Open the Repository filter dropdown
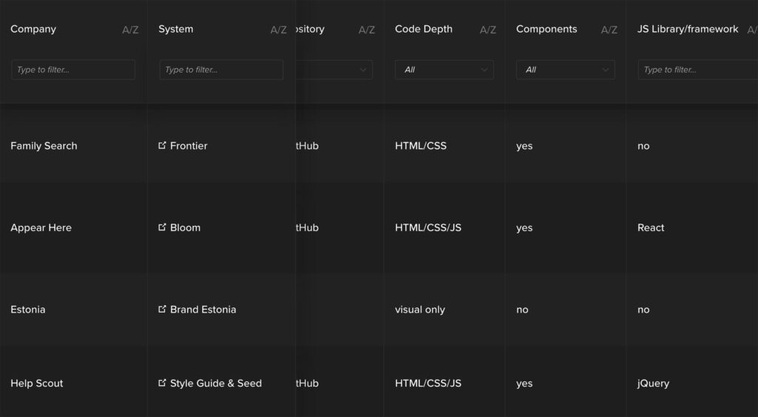Image resolution: width=758 pixels, height=417 pixels. [334, 70]
